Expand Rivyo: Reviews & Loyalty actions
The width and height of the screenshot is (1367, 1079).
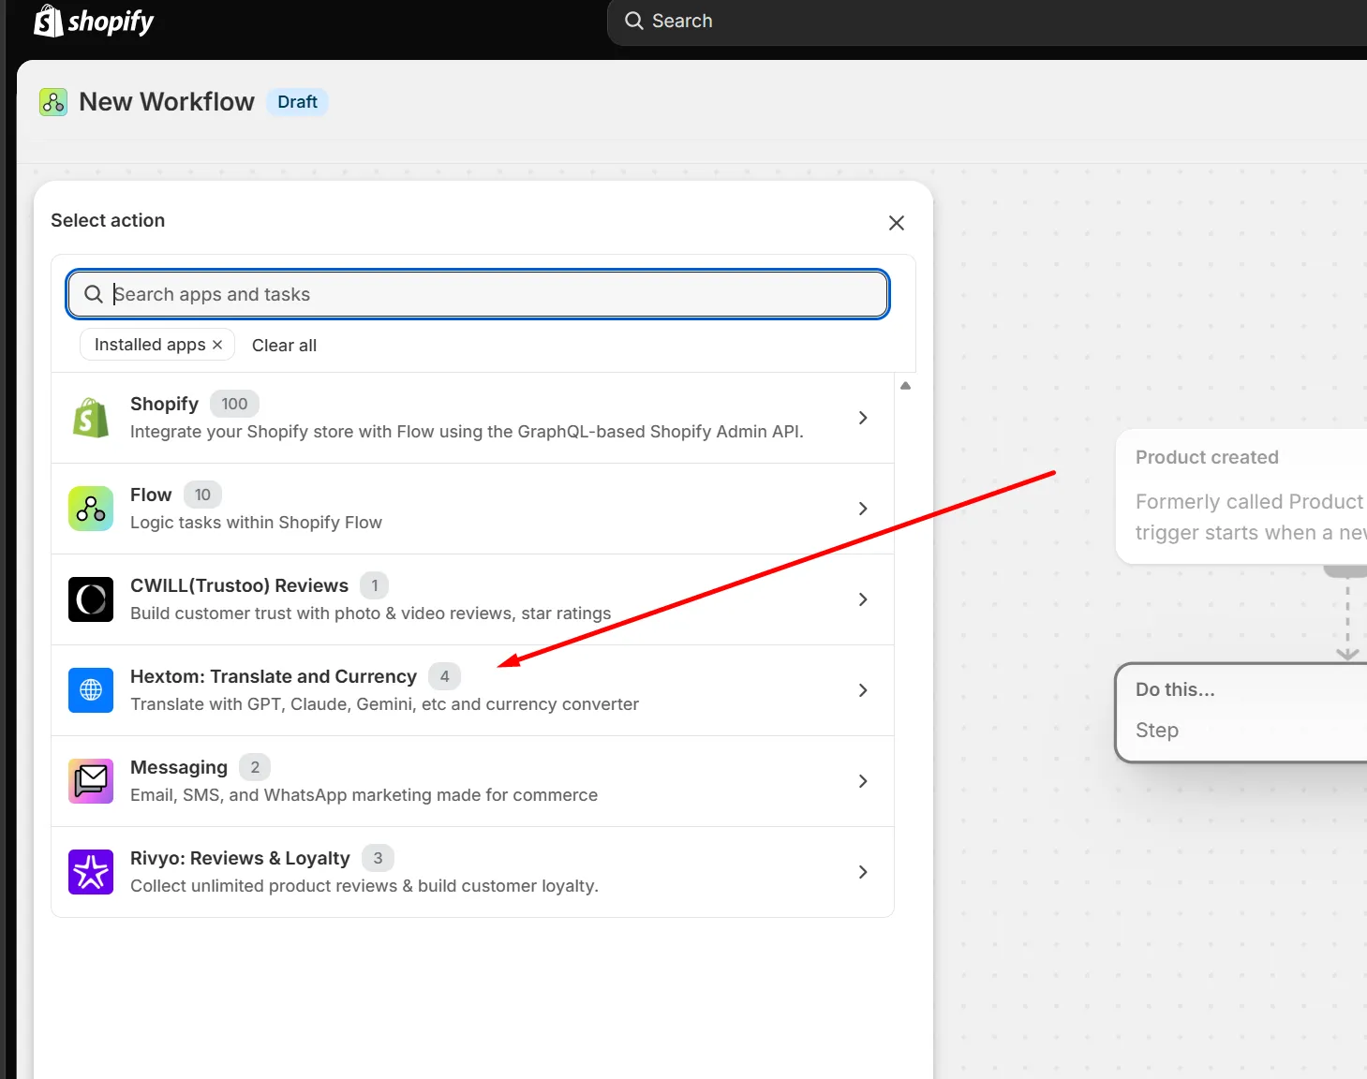pos(863,872)
